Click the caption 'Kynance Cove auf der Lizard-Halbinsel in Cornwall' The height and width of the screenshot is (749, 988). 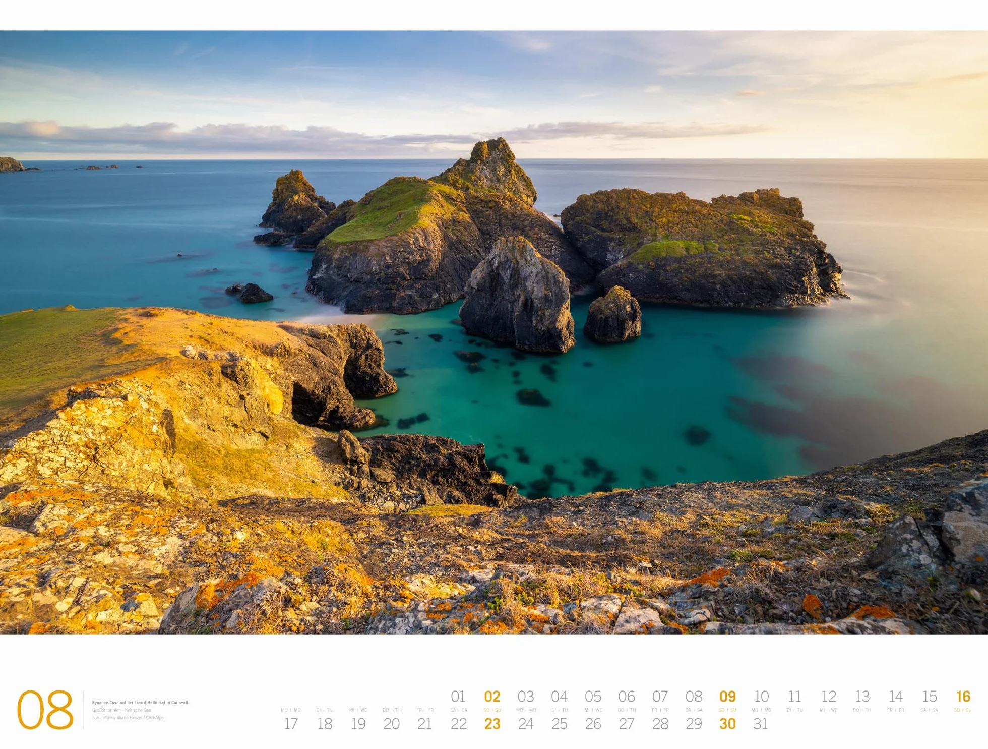click(x=140, y=702)
